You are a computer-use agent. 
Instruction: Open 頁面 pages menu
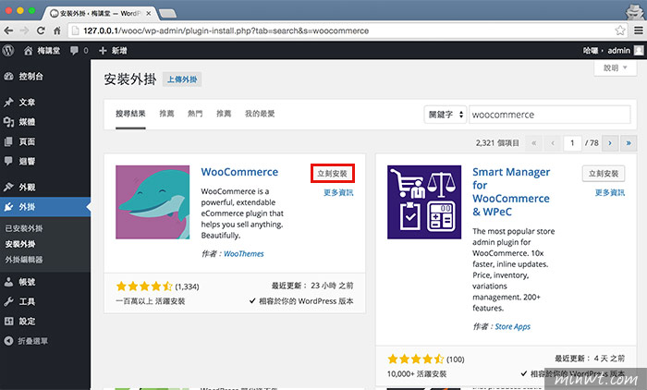pyautogui.click(x=45, y=141)
